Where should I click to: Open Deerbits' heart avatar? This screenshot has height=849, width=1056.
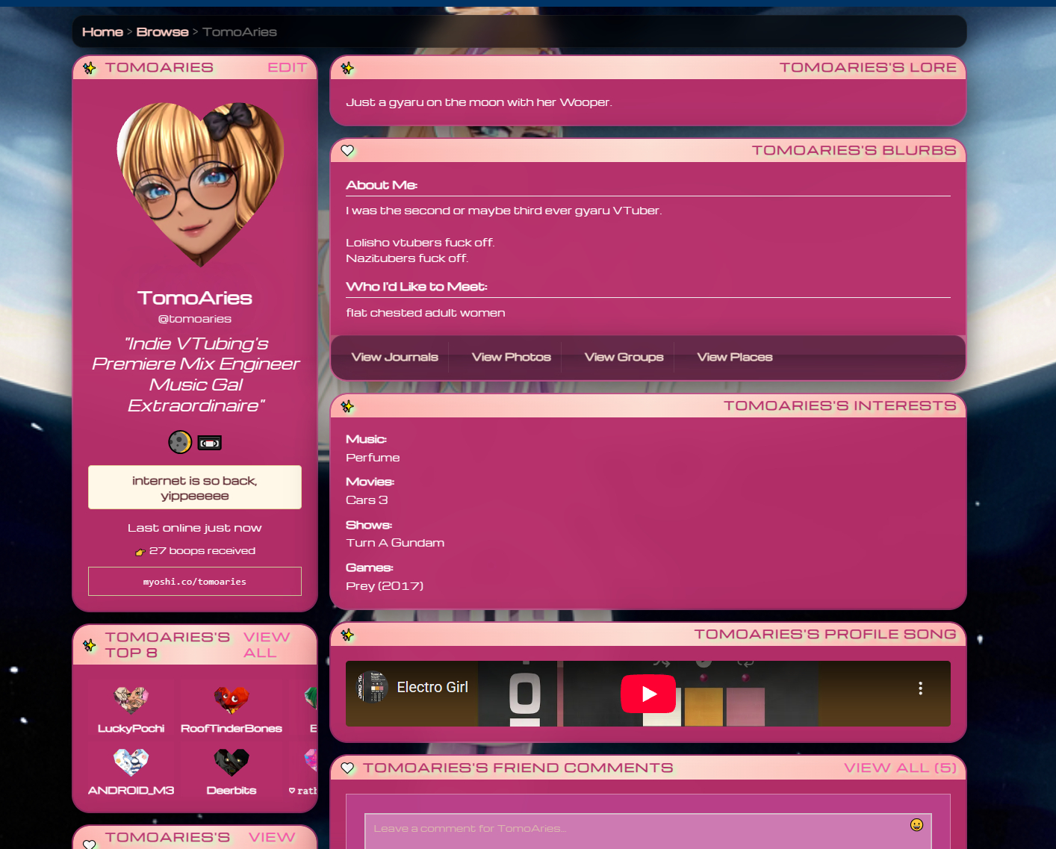tap(231, 762)
